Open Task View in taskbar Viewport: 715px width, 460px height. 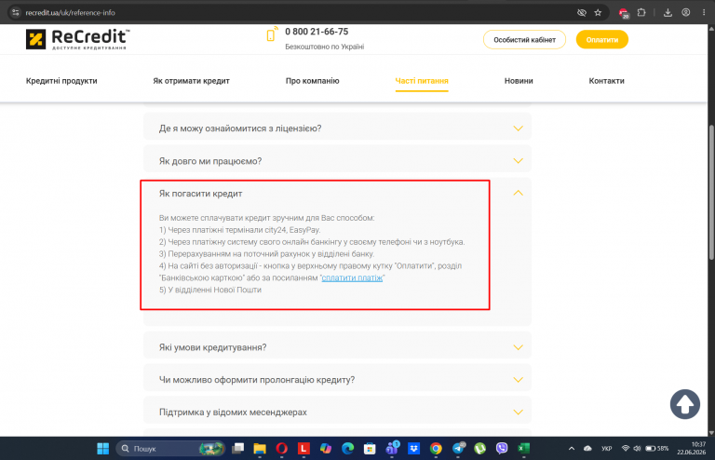pyautogui.click(x=238, y=449)
